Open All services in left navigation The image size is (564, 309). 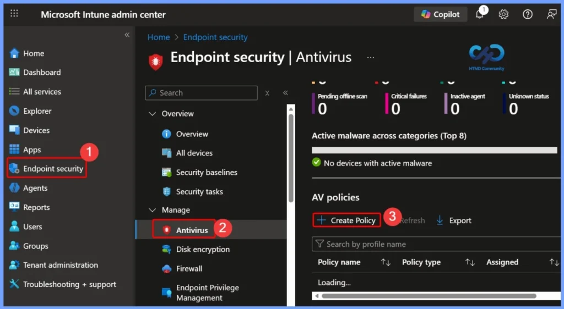[35, 92]
